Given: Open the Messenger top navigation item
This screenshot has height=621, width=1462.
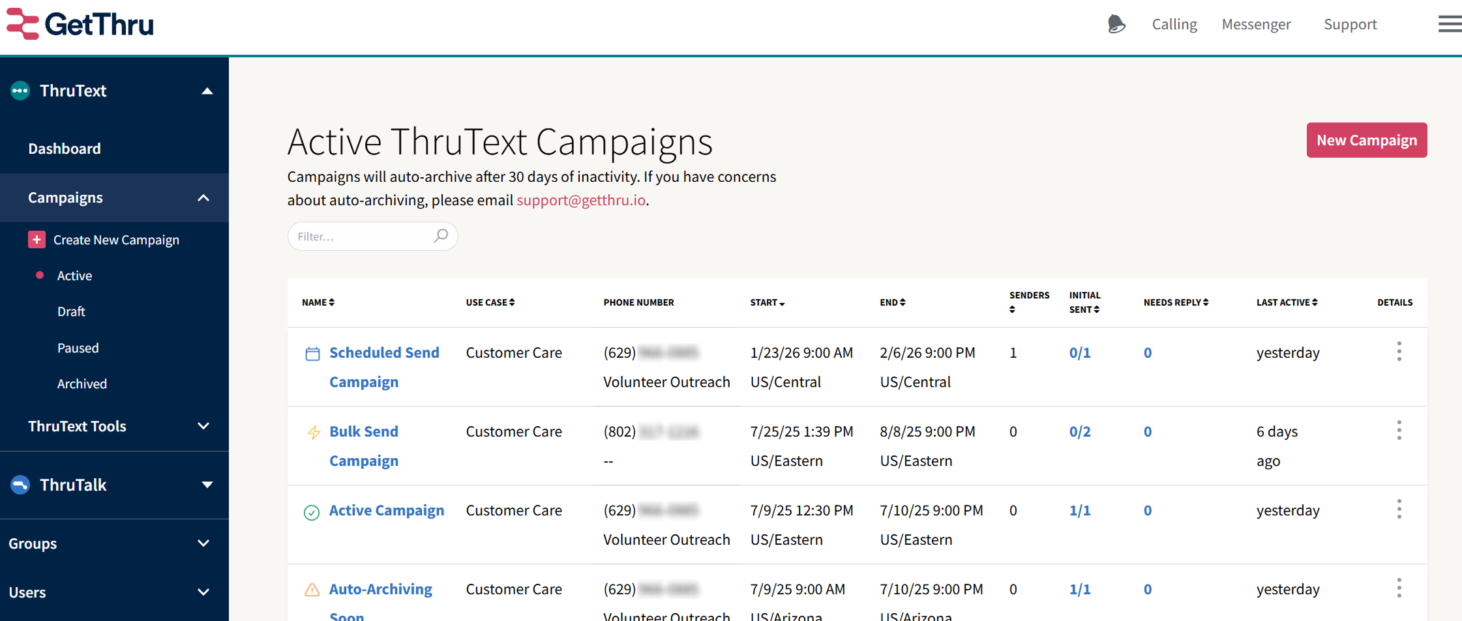Looking at the screenshot, I should click(1256, 24).
